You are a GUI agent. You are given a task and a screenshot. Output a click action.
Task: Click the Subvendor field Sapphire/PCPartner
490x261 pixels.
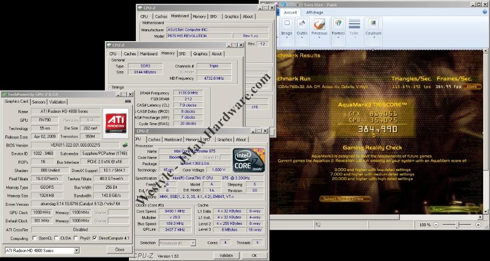105,153
